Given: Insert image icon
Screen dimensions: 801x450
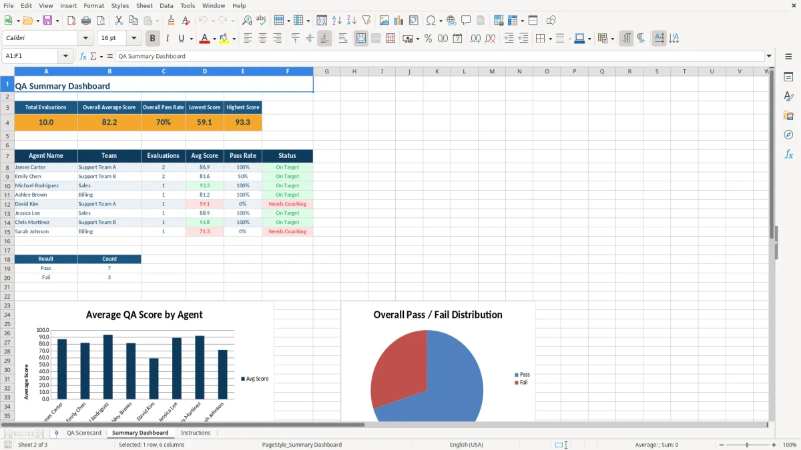Looking at the screenshot, I should pos(384,21).
